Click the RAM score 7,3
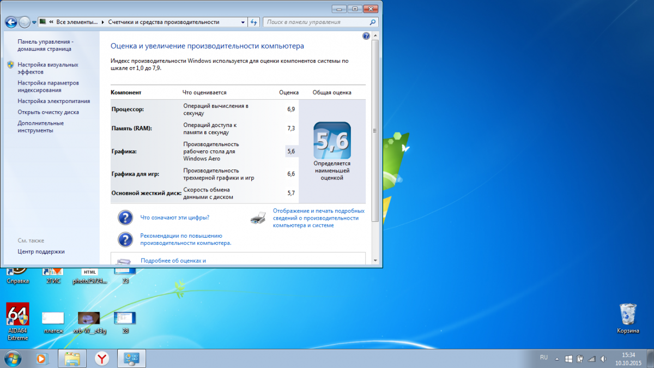Screen dimensions: 654x368 pos(291,129)
